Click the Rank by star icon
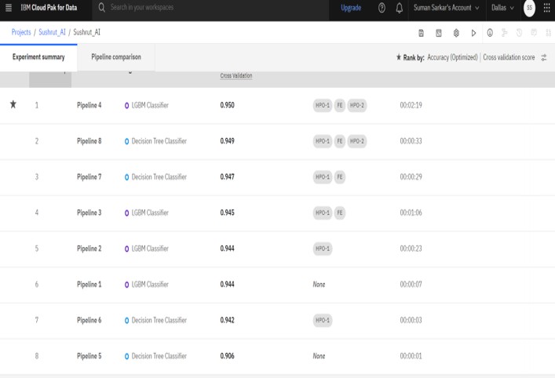The width and height of the screenshot is (555, 378). point(399,57)
